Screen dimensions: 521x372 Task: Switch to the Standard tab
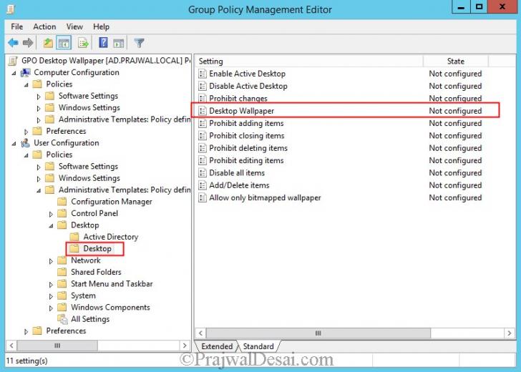click(258, 346)
